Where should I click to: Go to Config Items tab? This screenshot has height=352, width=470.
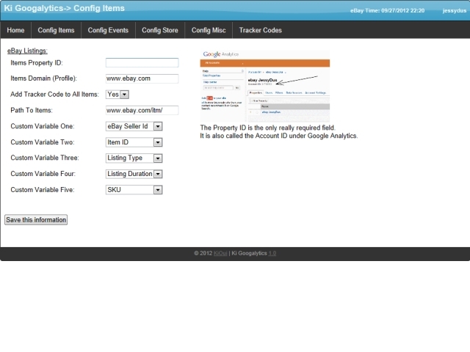tap(56, 30)
